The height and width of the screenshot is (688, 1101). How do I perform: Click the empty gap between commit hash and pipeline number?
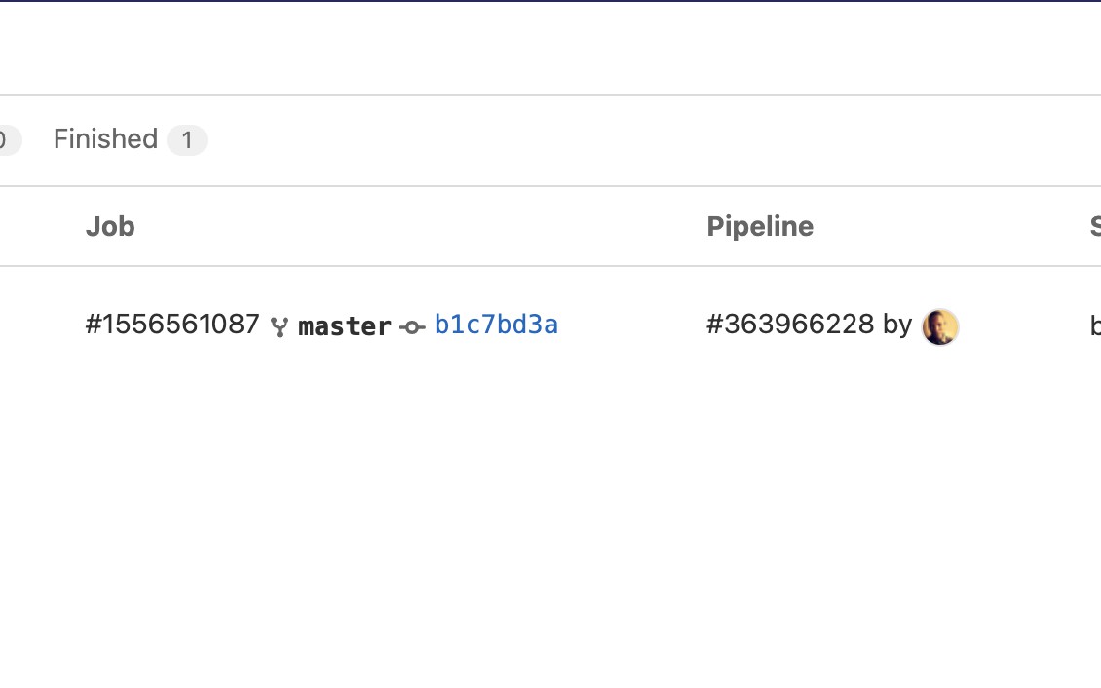point(633,325)
